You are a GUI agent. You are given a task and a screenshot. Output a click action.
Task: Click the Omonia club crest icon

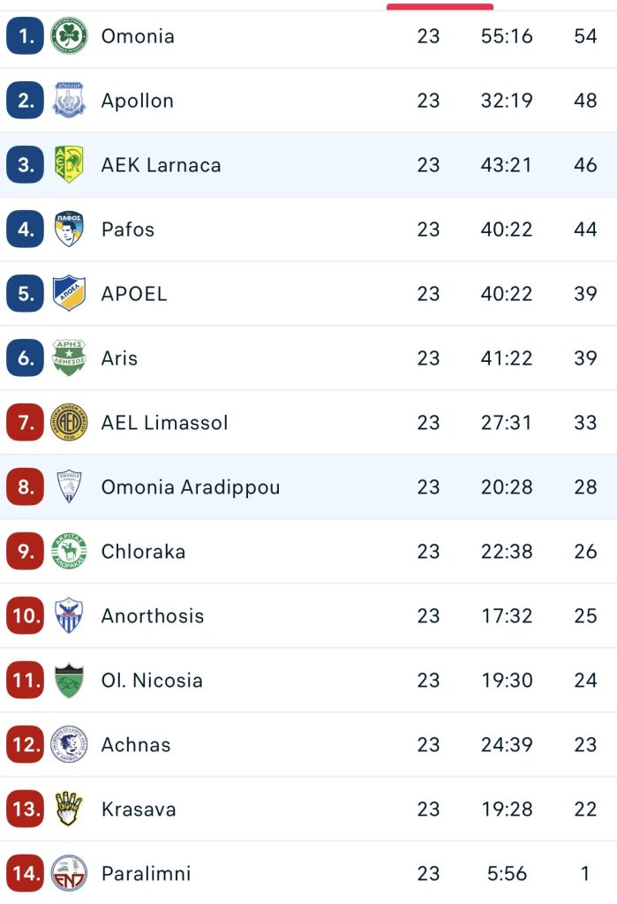(x=69, y=36)
